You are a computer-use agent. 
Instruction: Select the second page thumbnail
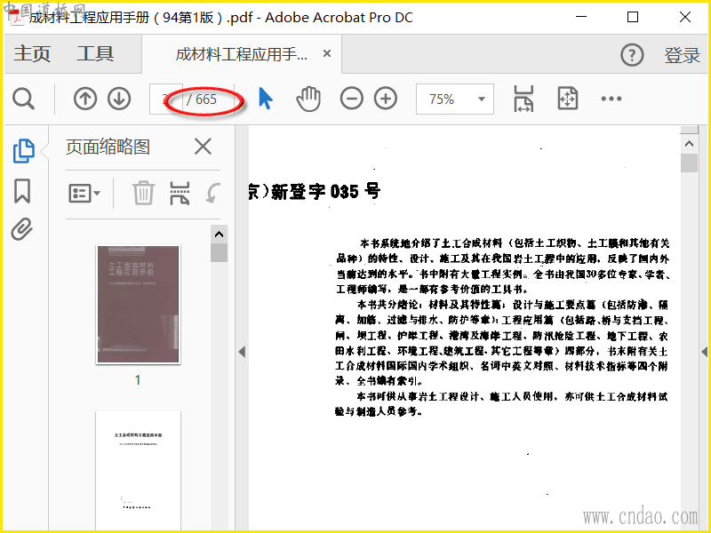point(138,471)
